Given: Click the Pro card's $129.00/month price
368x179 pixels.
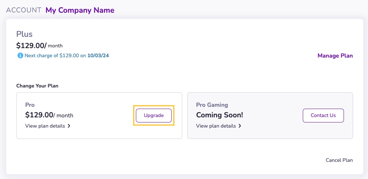Looking at the screenshot, I should pyautogui.click(x=49, y=115).
